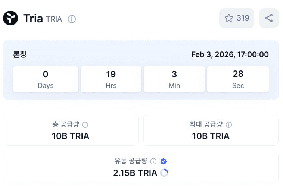Click the TRIA ticker symbol text
The height and width of the screenshot is (186, 283).
[54, 19]
